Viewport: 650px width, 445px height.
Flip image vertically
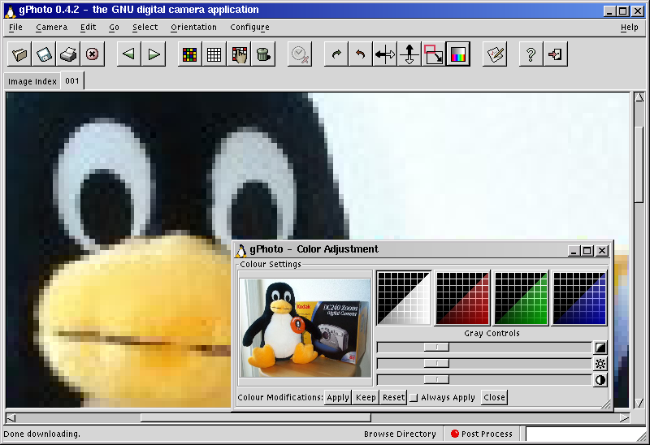(x=409, y=54)
